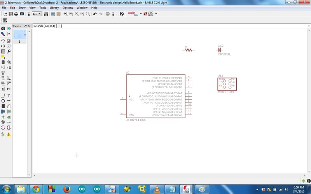Undock the Sheets panel
311x194 pixels.
(25, 26)
